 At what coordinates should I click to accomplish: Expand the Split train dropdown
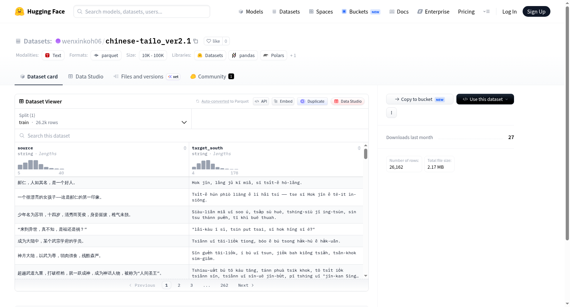[x=103, y=119]
